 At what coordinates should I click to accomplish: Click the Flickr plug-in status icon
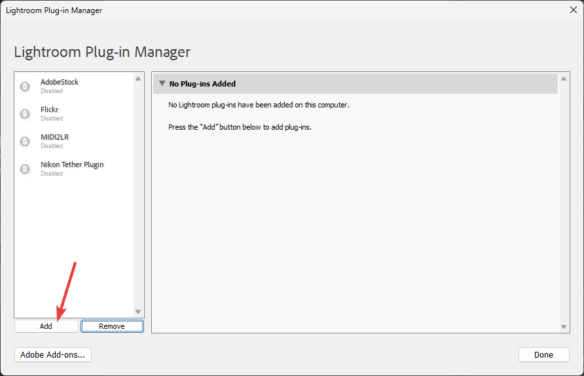pyautogui.click(x=25, y=114)
